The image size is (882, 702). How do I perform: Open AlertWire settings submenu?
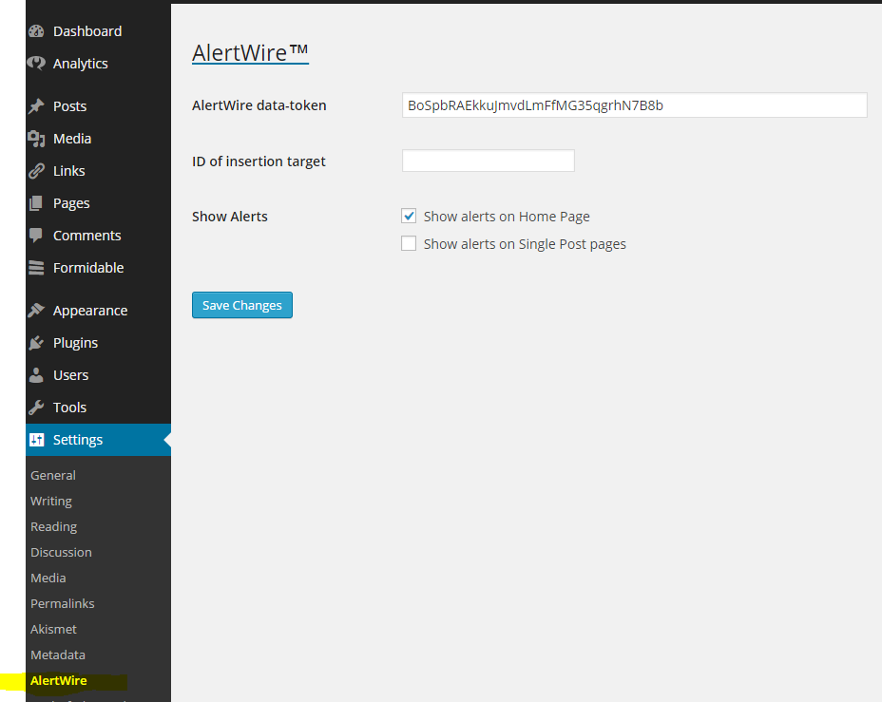(59, 681)
